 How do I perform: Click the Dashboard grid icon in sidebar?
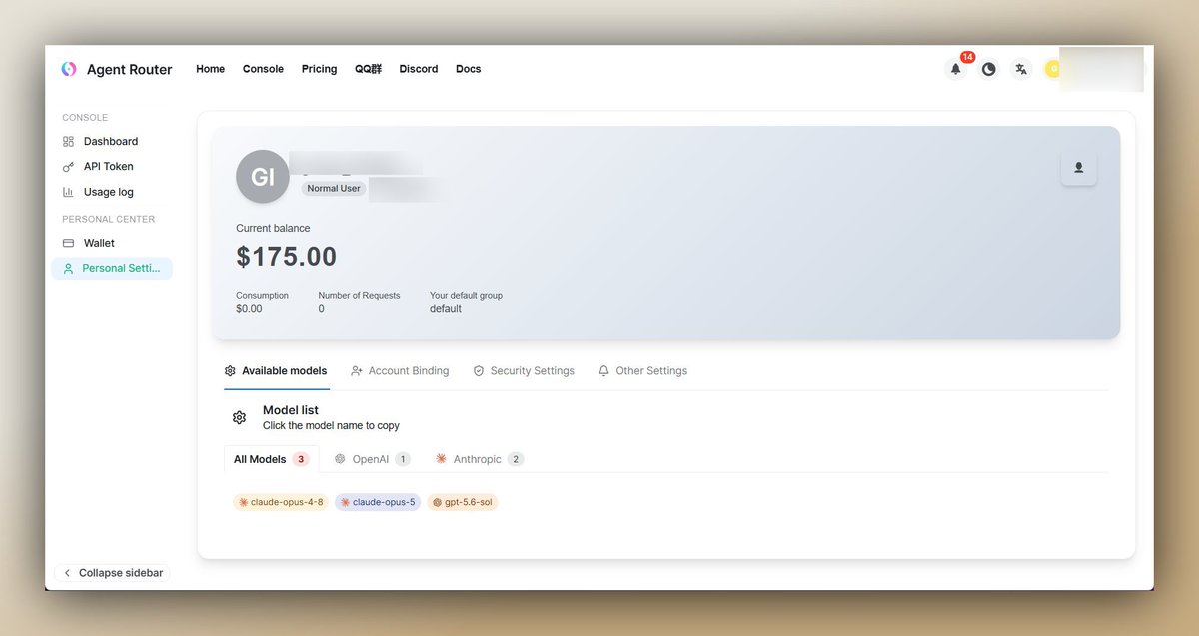point(68,142)
